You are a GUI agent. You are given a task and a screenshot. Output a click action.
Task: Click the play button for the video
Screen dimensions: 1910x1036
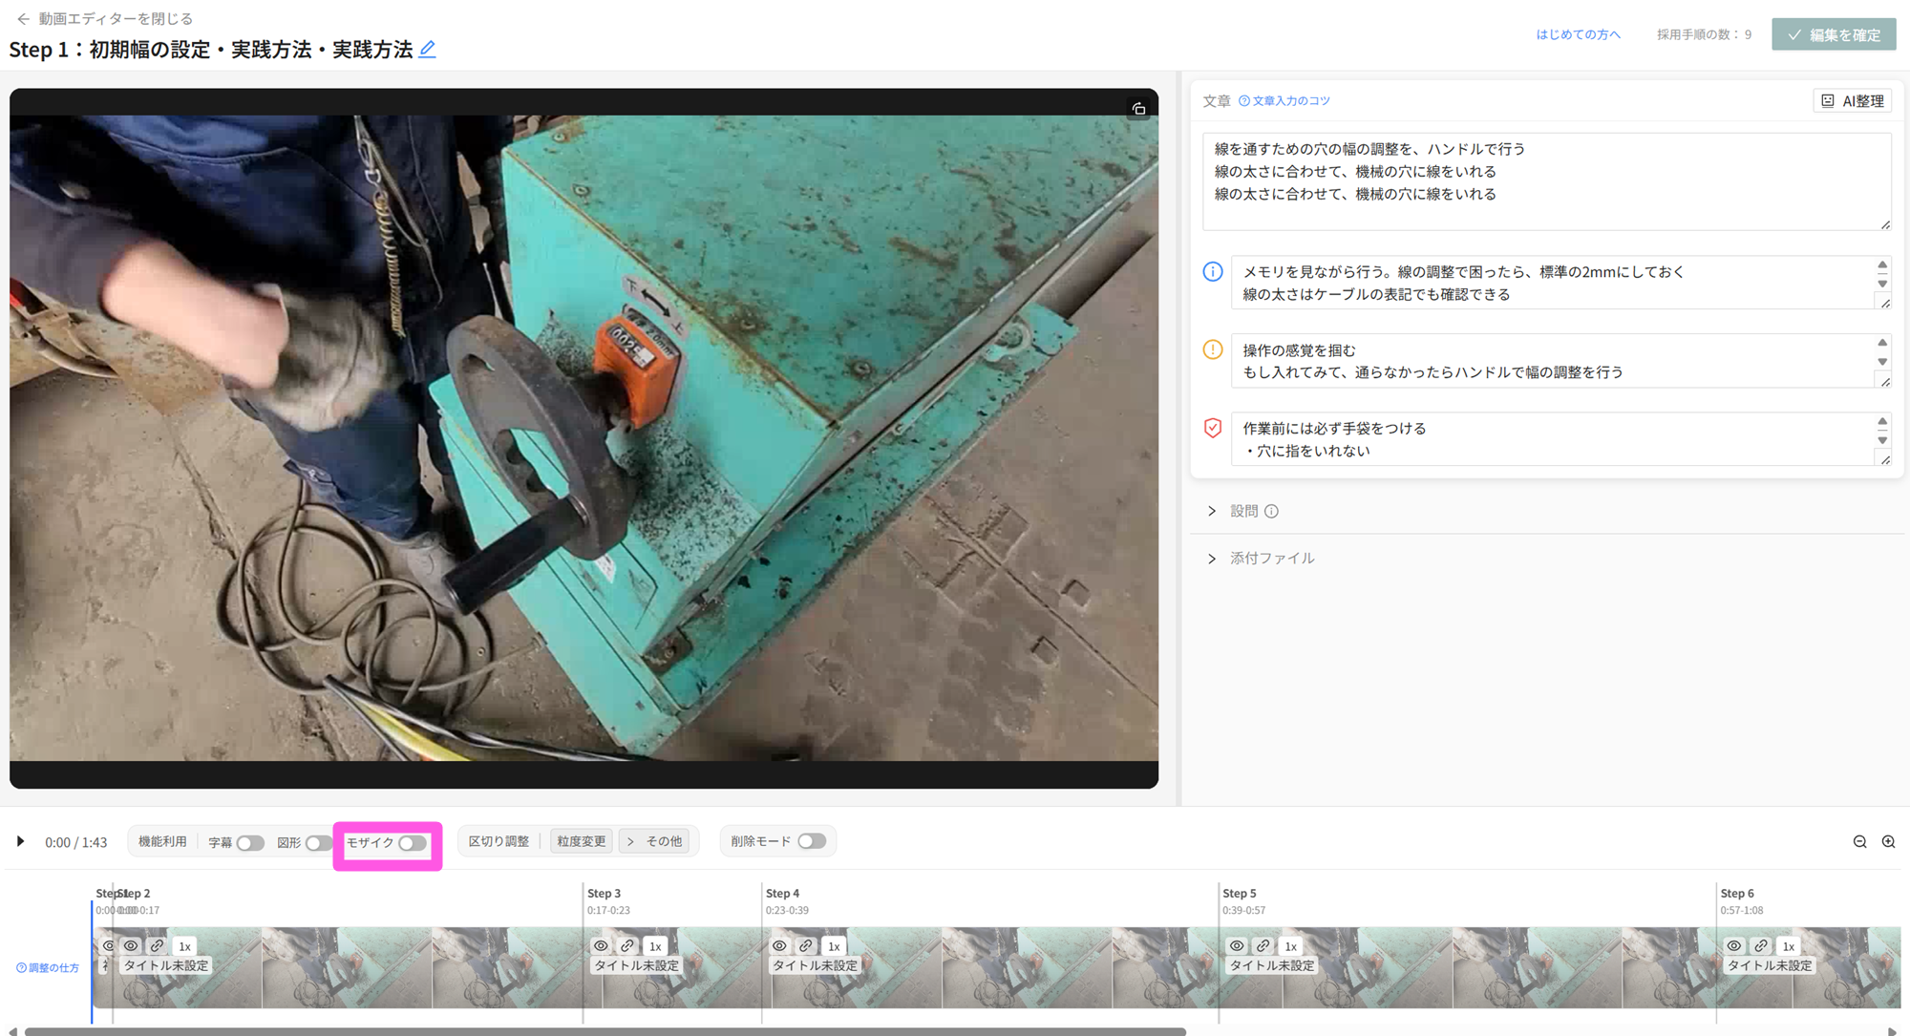20,841
